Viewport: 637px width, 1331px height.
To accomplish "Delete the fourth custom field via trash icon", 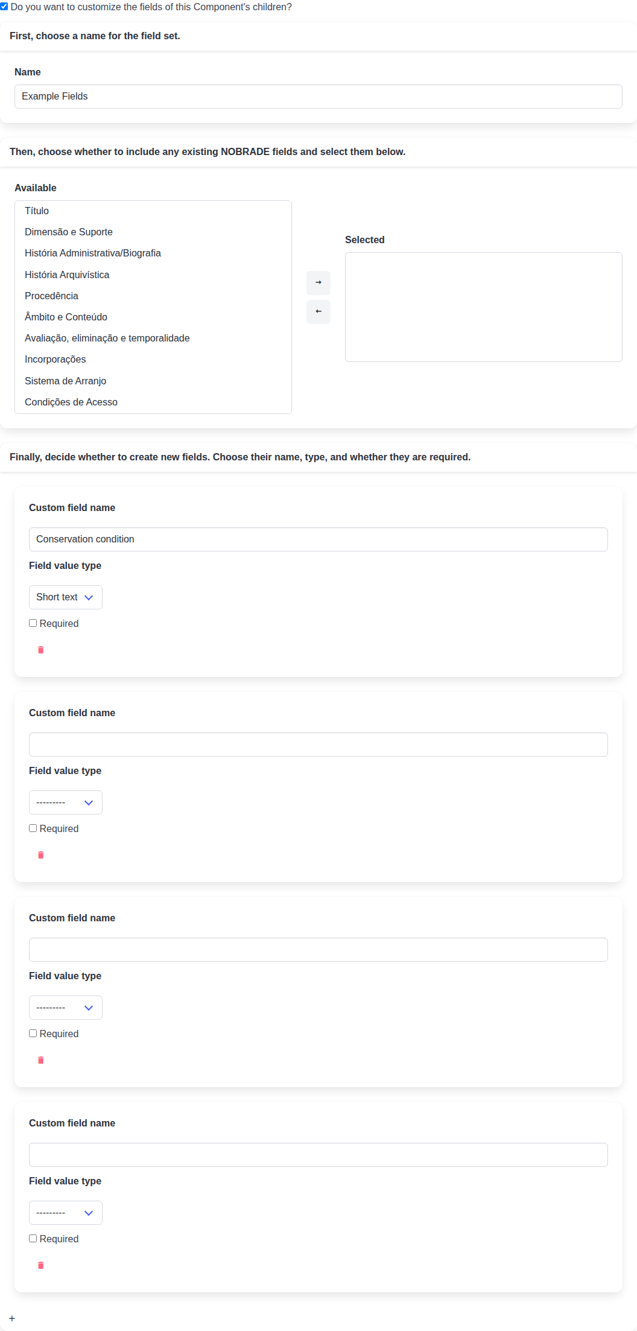I will coord(41,1265).
